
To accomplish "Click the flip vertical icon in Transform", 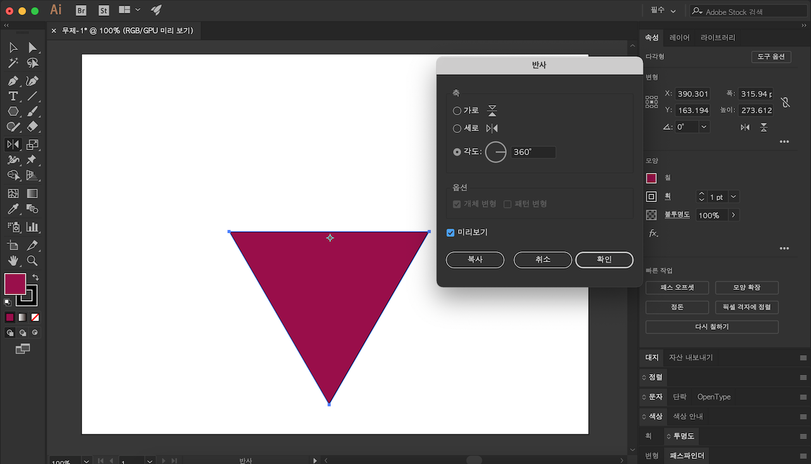I will [x=764, y=127].
